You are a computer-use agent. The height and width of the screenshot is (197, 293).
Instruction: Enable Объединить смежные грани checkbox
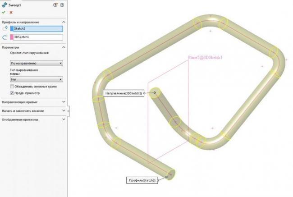click(x=12, y=87)
